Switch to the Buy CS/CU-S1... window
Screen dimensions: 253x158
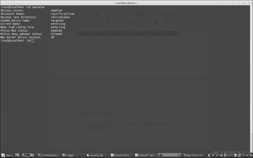(x=194, y=155)
